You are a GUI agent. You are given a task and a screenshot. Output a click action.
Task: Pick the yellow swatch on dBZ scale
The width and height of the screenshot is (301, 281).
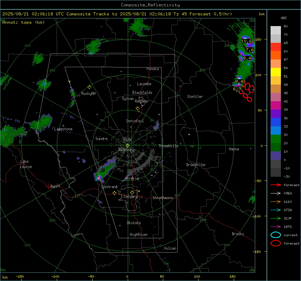point(276,72)
